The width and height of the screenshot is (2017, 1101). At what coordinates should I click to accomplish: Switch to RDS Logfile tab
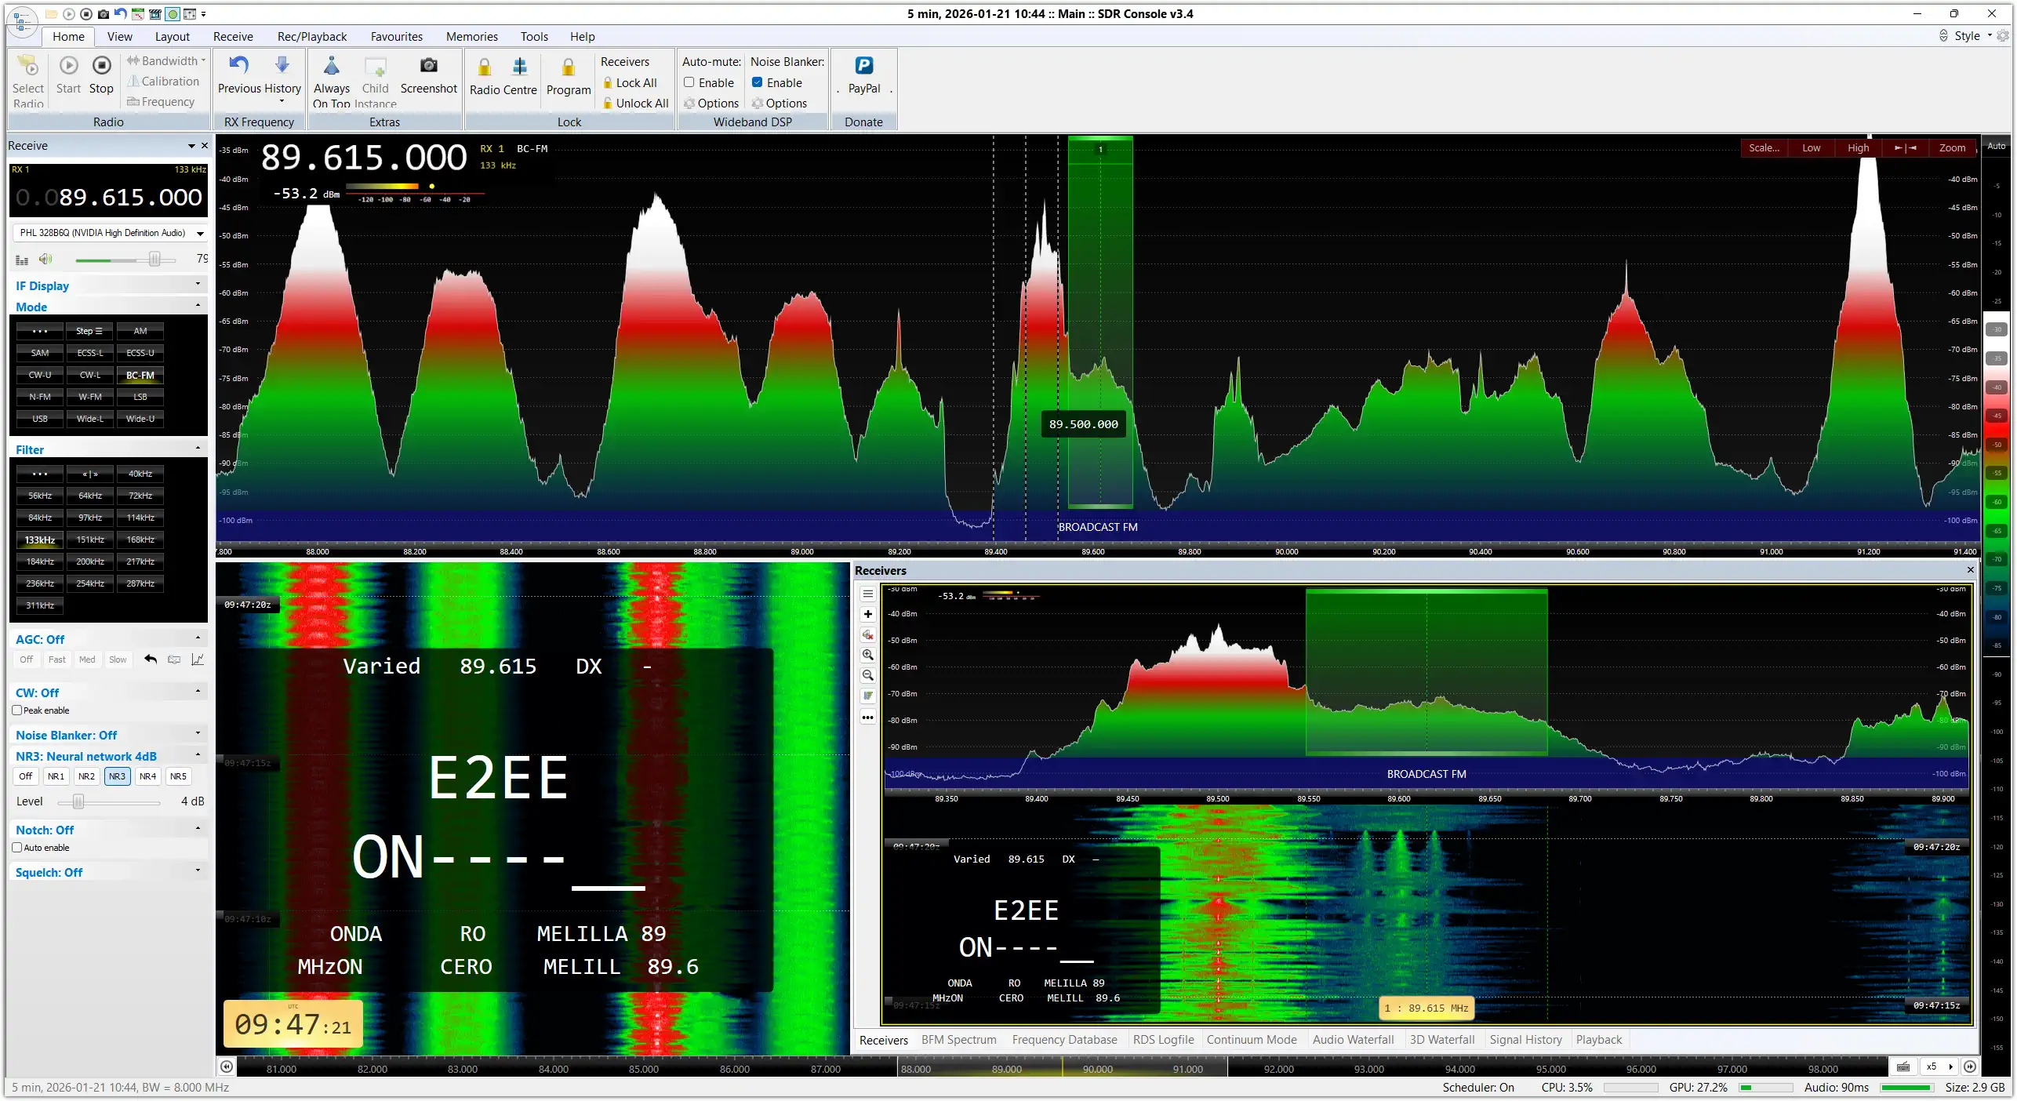click(1163, 1040)
